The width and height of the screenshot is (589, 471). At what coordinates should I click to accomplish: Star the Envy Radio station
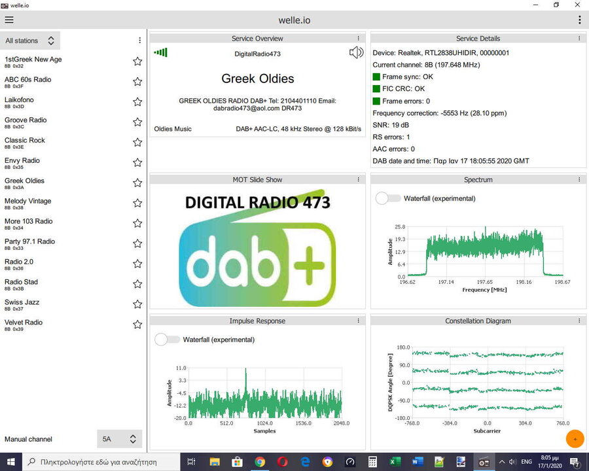tap(137, 163)
